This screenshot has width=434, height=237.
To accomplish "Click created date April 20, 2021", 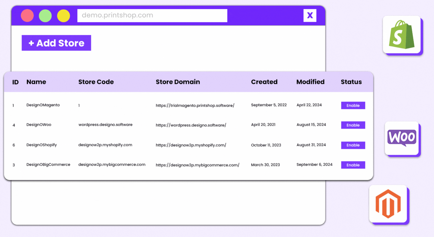I will coord(263,125).
